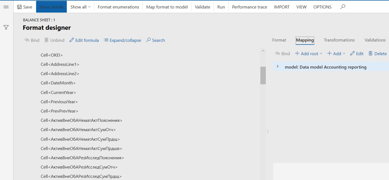Open the Add root dropdown
Screen dimensions: 389x180
(309, 54)
